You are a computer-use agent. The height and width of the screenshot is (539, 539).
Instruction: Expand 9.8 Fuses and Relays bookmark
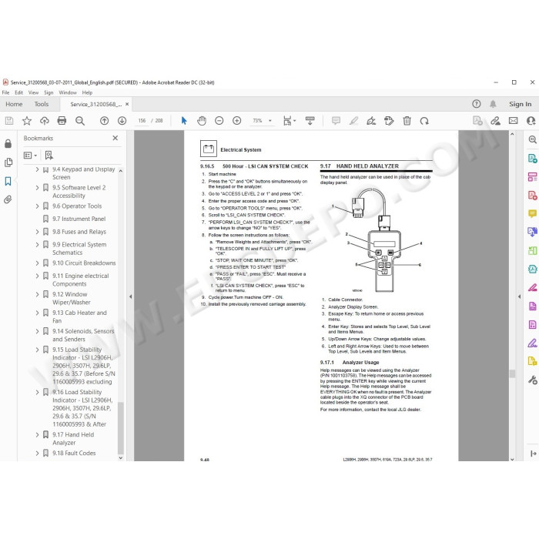point(37,232)
